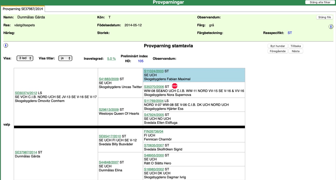Click the name Skogsbygdens Nora Supernova
The height and width of the screenshot is (180, 336).
tap(168, 95)
